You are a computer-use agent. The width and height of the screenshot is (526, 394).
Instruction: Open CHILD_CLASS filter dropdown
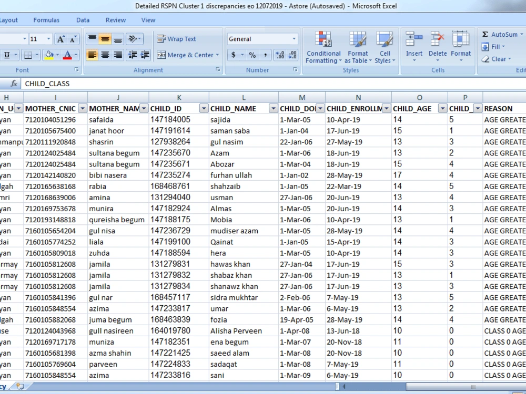coord(478,108)
